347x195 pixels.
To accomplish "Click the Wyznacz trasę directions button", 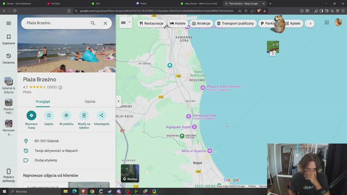I will [x=31, y=115].
